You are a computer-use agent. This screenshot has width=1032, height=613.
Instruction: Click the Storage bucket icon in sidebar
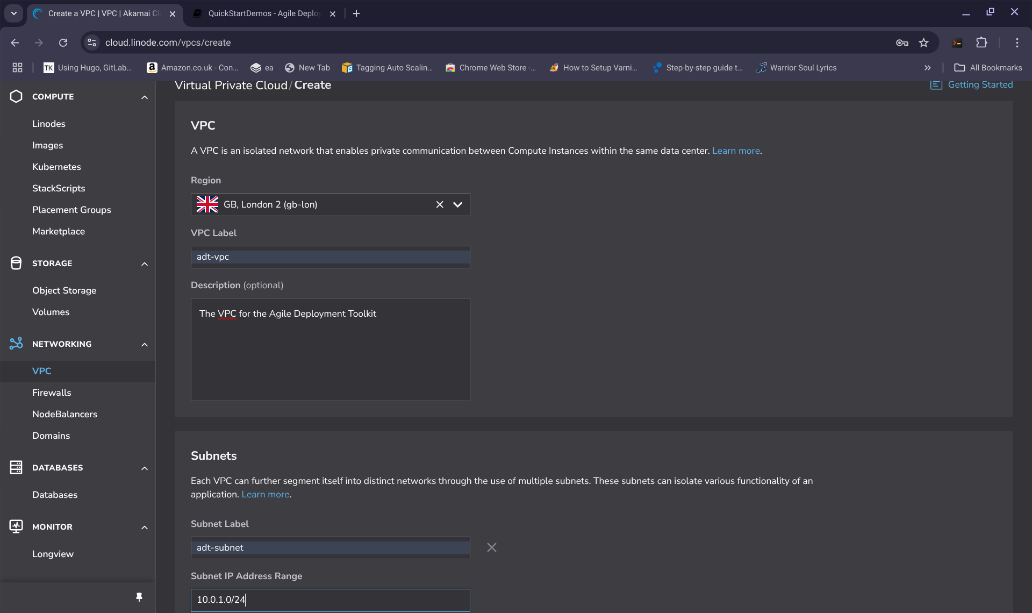[x=16, y=263]
